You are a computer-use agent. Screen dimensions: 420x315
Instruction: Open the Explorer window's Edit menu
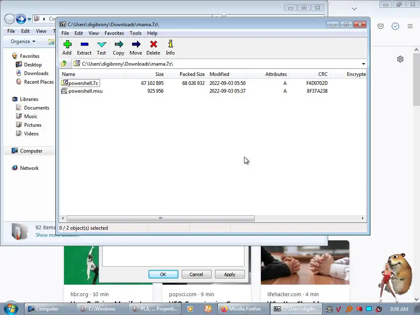tap(25, 31)
